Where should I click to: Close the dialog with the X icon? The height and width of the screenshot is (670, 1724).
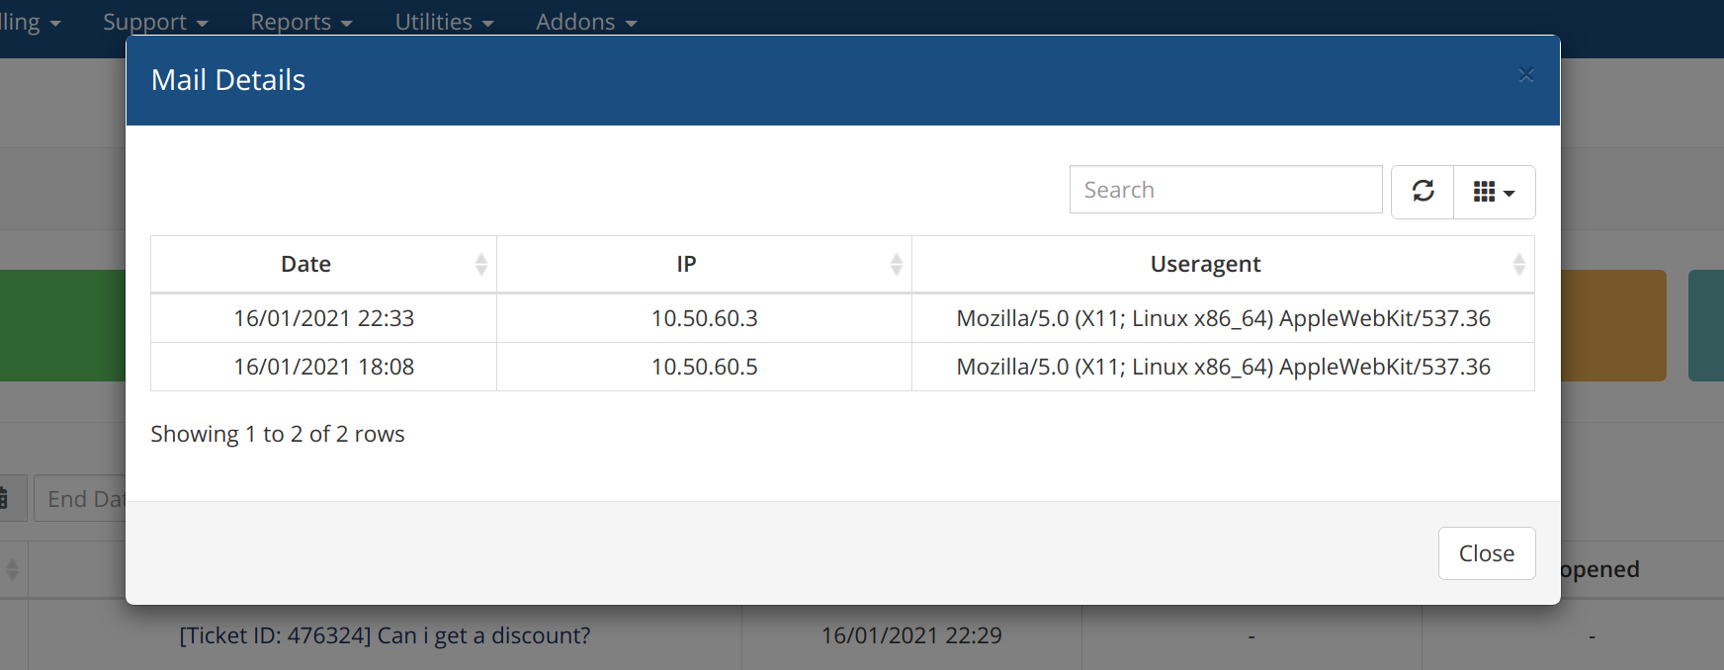pyautogui.click(x=1526, y=75)
